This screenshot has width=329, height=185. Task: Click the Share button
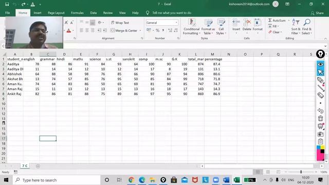[317, 13]
